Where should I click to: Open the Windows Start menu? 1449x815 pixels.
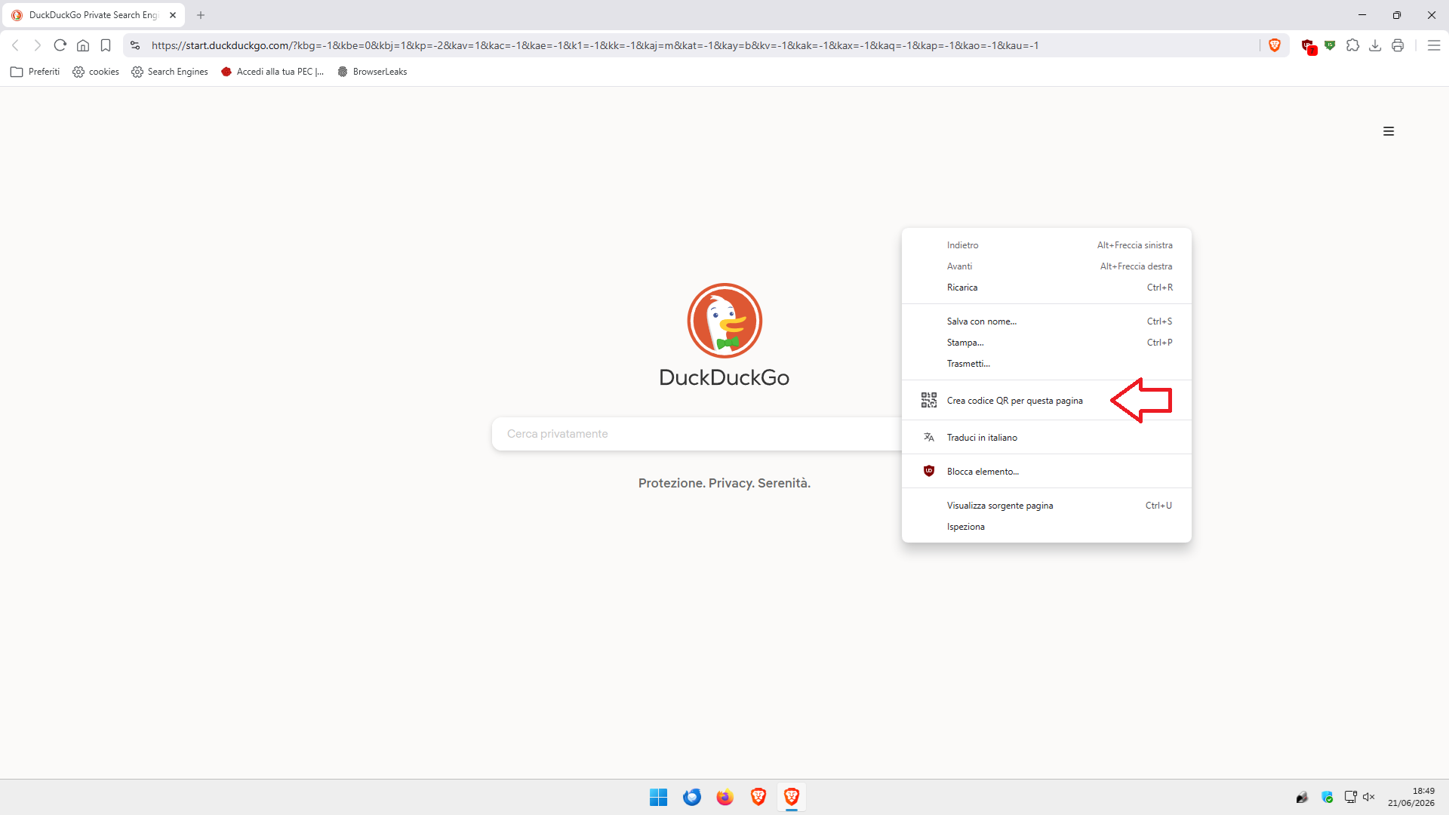658,797
